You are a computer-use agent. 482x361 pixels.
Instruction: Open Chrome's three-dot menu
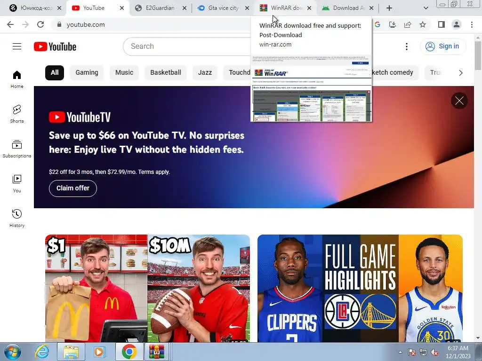pyautogui.click(x=472, y=24)
